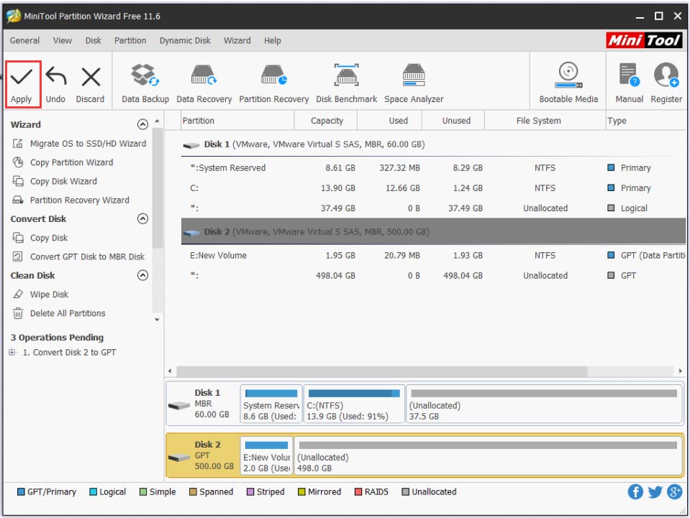Click the Disk 2 drive icon in disk map
This screenshot has width=690, height=518.
coord(179,458)
